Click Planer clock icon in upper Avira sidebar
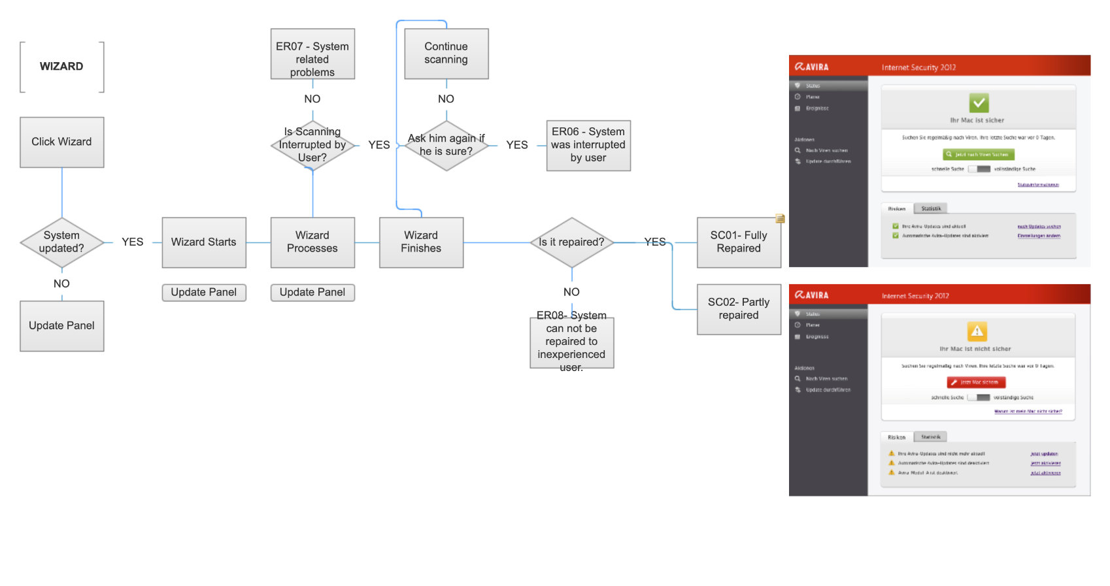 click(798, 97)
